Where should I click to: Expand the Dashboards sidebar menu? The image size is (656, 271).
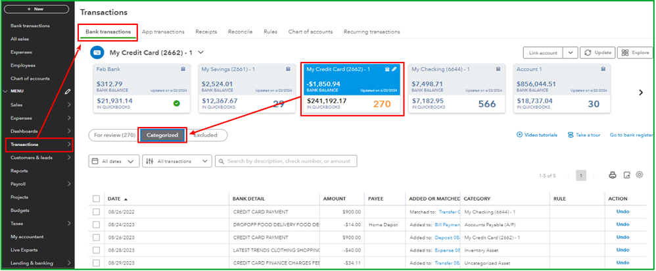point(69,131)
